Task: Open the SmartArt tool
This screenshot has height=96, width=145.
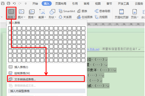Action: point(67,11)
